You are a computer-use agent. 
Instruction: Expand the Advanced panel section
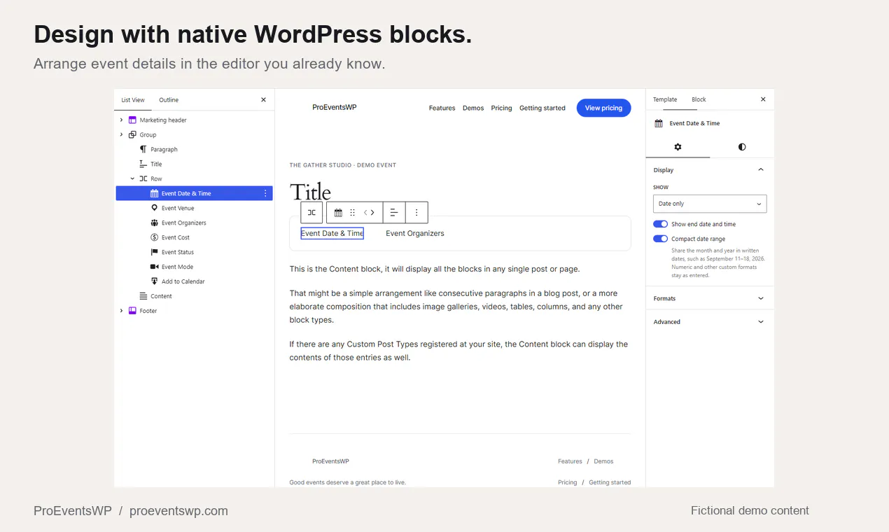[x=710, y=322]
